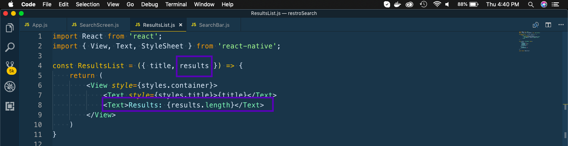Open the Explorer view in activity bar

pyautogui.click(x=9, y=28)
